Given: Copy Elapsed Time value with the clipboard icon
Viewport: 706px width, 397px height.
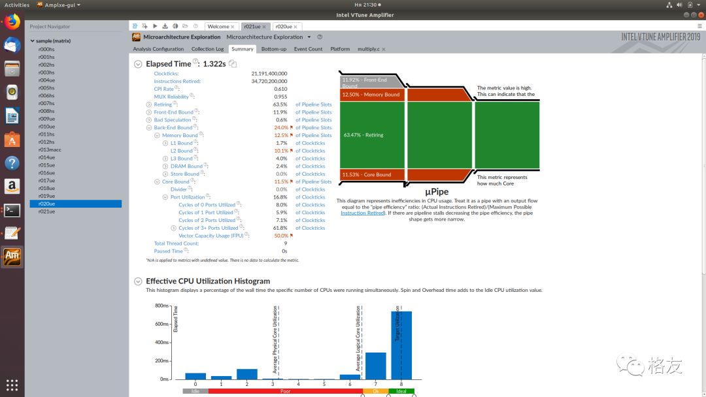Looking at the screenshot, I should point(233,64).
